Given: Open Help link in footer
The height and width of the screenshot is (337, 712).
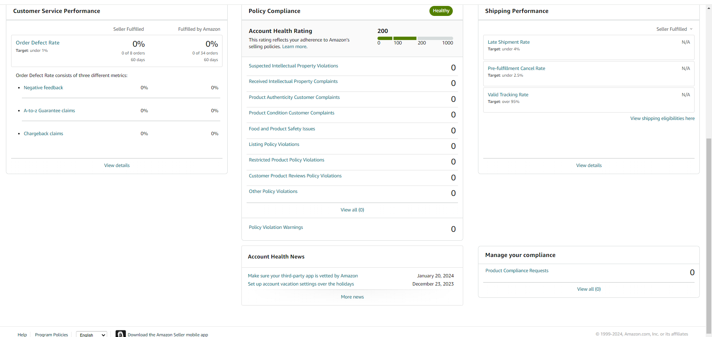Looking at the screenshot, I should point(22,334).
